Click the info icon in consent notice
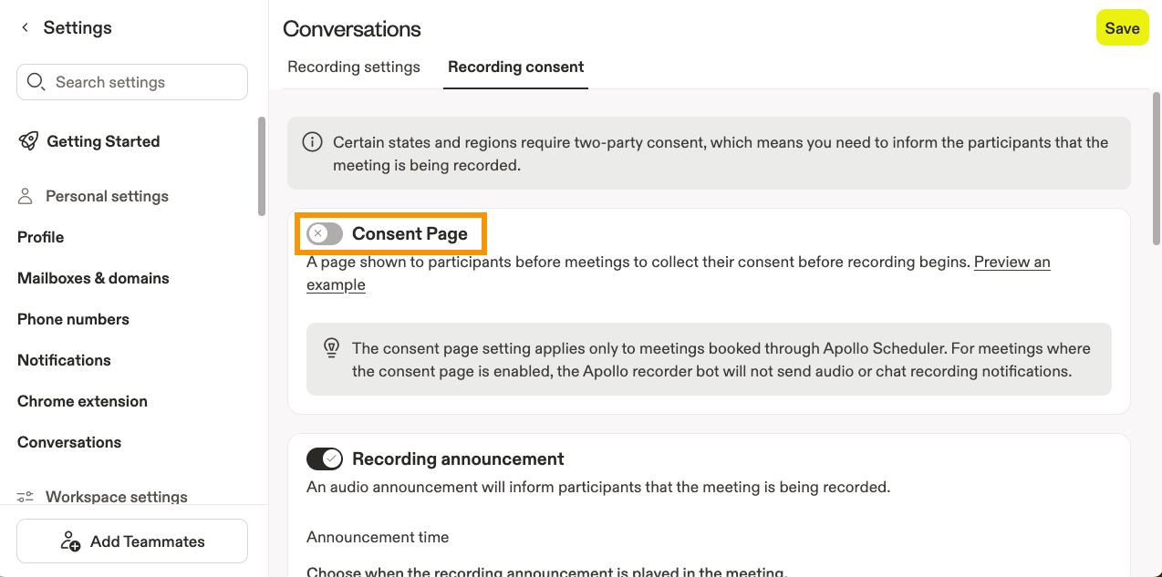Viewport: 1162px width, 577px height. click(313, 142)
